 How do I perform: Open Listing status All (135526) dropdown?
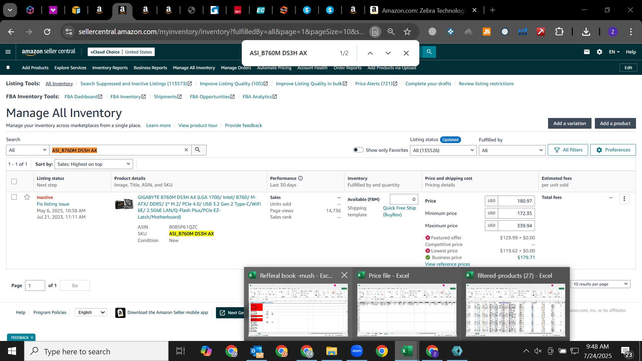(443, 150)
